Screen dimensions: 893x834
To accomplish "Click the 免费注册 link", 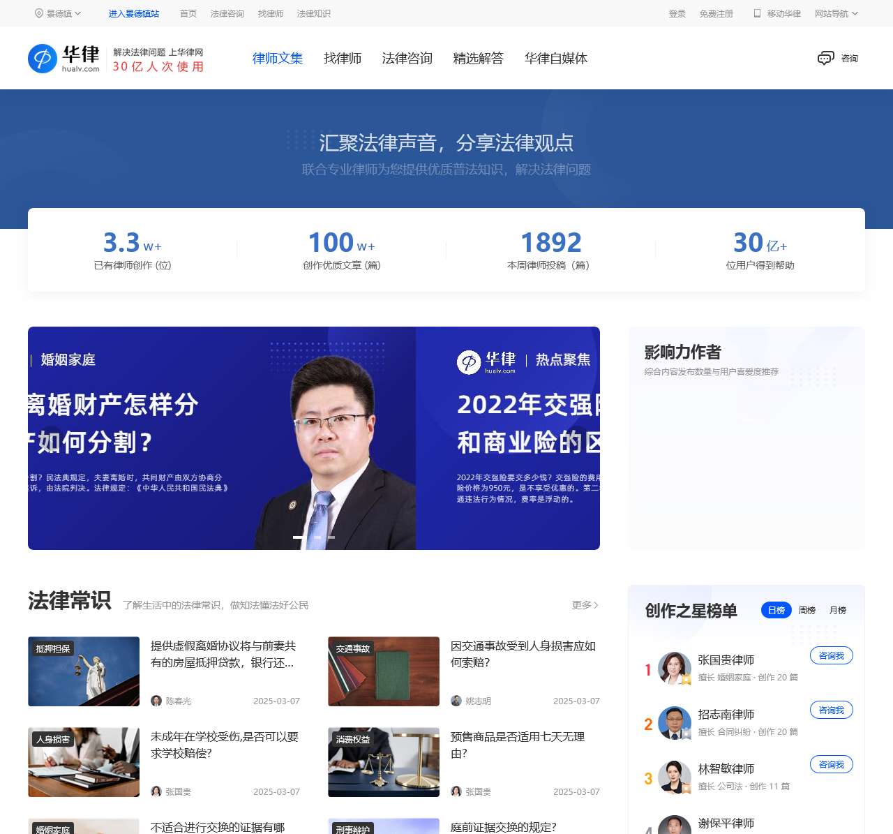I will click(x=715, y=13).
